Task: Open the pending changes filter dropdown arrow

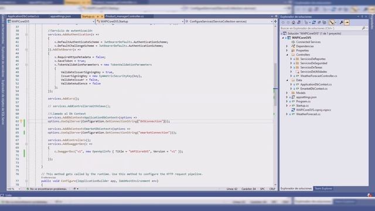Action: pyautogui.click(x=309, y=22)
